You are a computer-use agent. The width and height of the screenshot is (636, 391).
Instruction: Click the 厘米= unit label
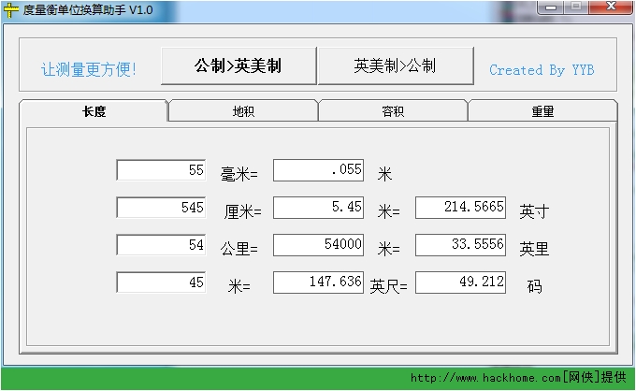click(242, 211)
